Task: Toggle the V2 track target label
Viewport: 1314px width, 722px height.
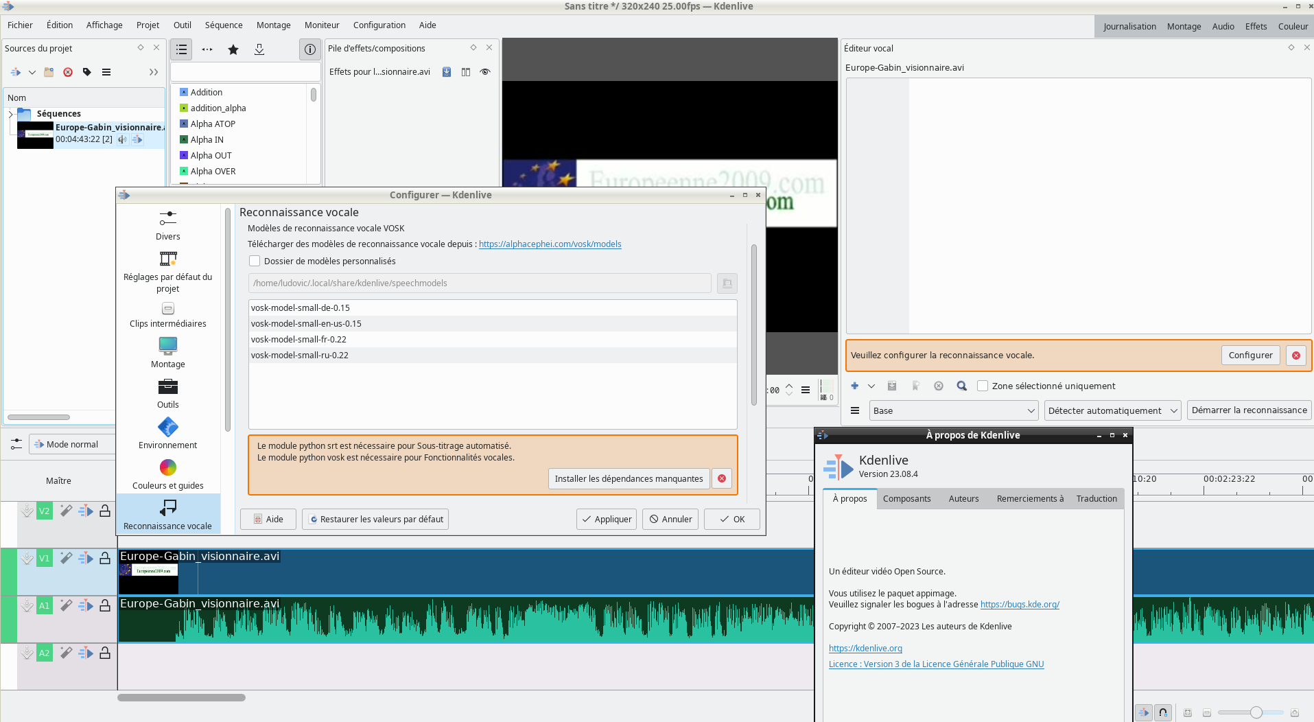Action: [x=44, y=511]
